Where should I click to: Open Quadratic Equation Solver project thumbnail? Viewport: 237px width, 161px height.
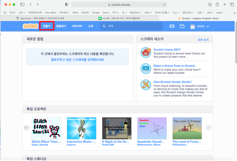point(152,128)
